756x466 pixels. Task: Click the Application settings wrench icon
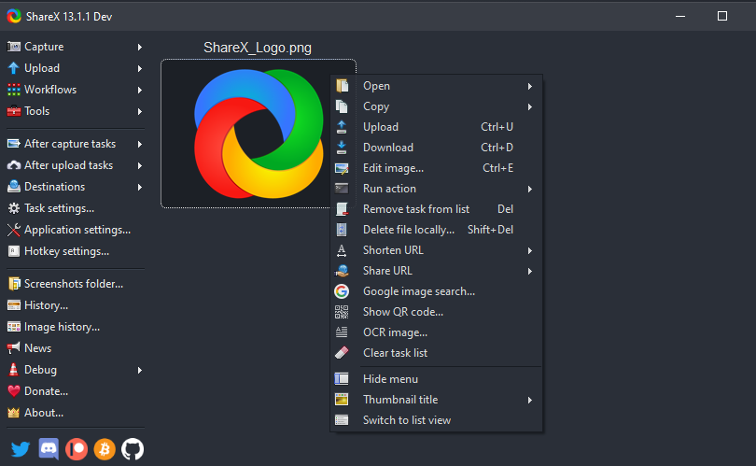point(13,230)
